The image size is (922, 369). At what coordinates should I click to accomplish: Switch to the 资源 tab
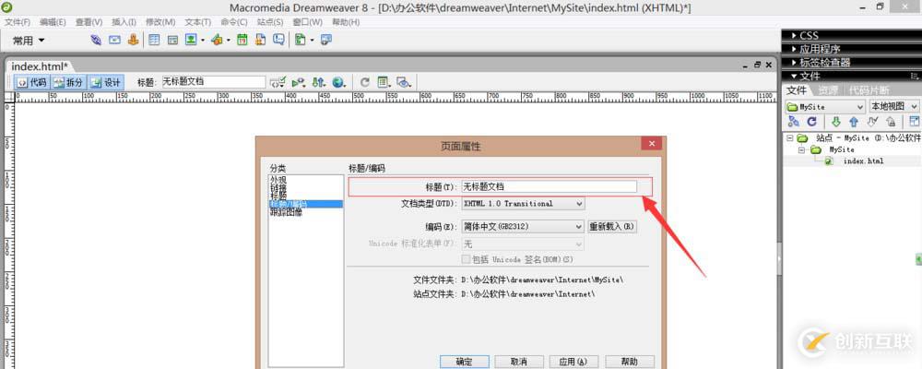(828, 90)
